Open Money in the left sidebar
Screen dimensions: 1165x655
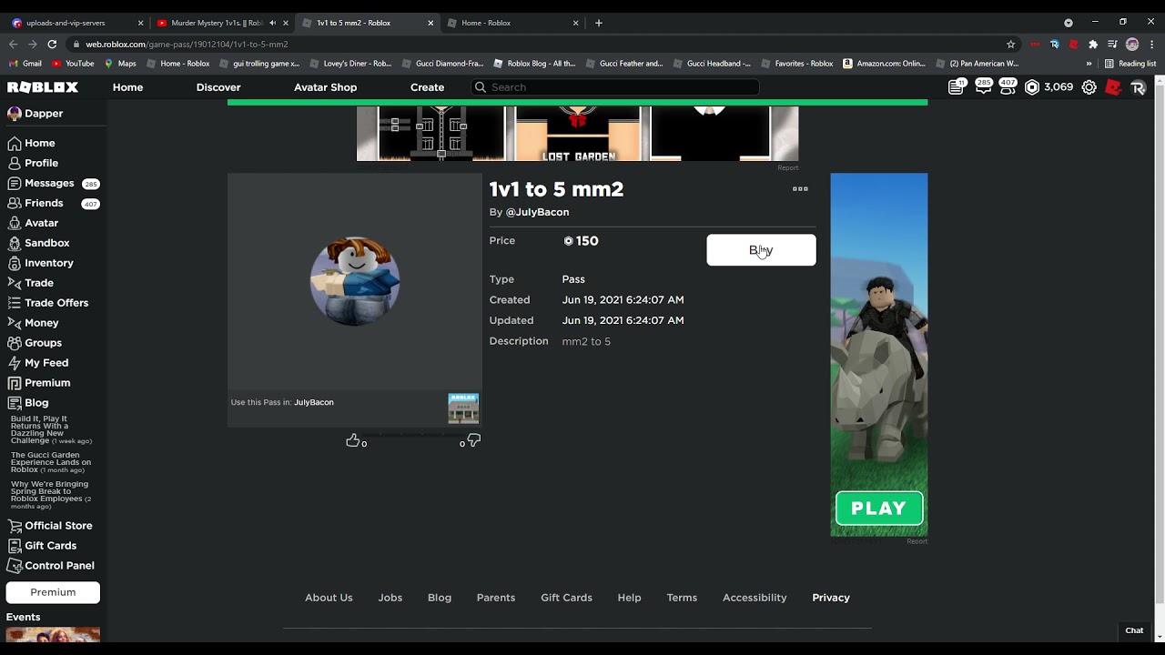41,323
